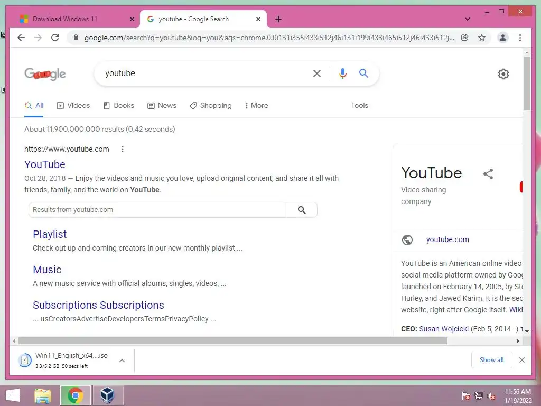The height and width of the screenshot is (406, 541).
Task: Click the globe icon beside youtube.com
Action: pyautogui.click(x=407, y=239)
